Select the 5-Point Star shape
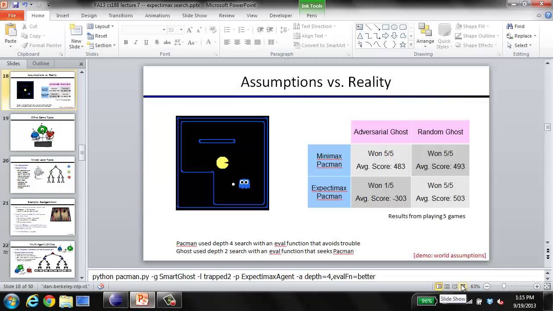 [x=403, y=44]
